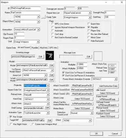Viewport: 126px width, 138px height.
Task: Enable Has Night Vision option
Action: tap(11, 124)
